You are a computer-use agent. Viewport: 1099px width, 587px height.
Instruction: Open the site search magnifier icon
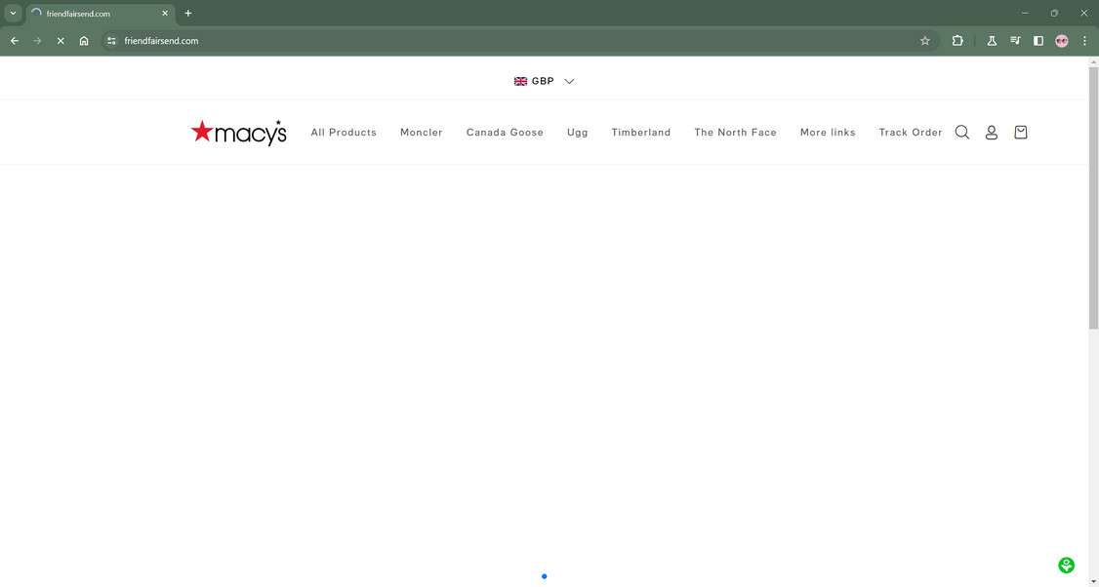961,133
